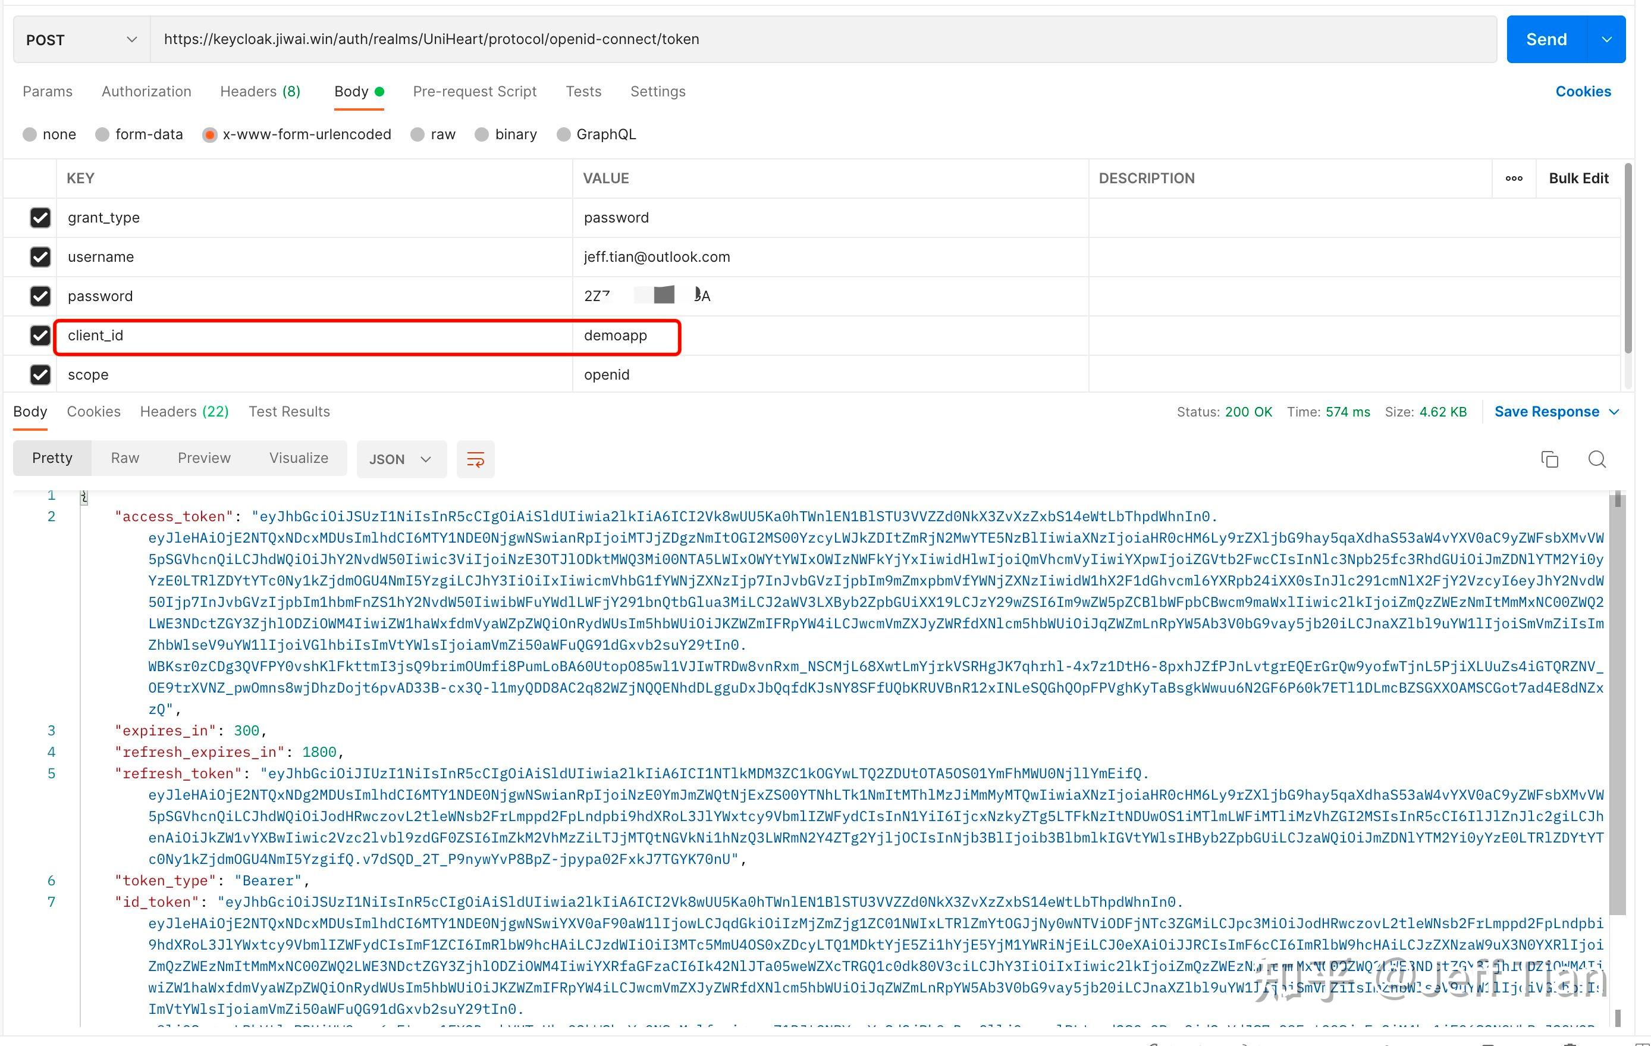Open the Headers (22) response tab
The width and height of the screenshot is (1651, 1046).
(x=184, y=412)
